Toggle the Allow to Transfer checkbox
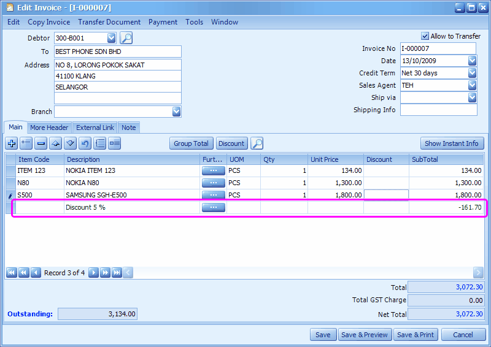The width and height of the screenshot is (491, 347). coord(425,36)
